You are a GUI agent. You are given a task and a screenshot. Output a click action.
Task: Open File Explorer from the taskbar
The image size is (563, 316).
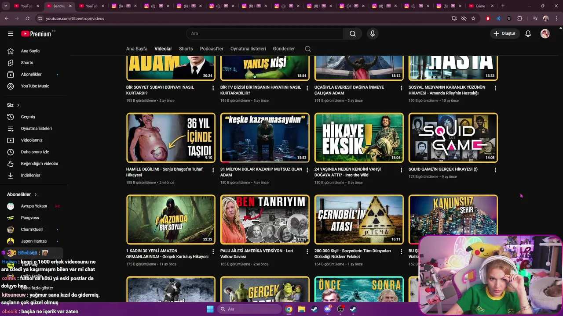[302, 309]
